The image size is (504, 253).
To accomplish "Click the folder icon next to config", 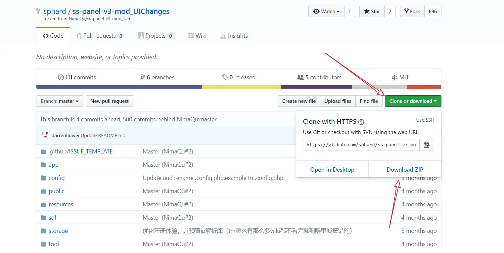I will point(43,178).
